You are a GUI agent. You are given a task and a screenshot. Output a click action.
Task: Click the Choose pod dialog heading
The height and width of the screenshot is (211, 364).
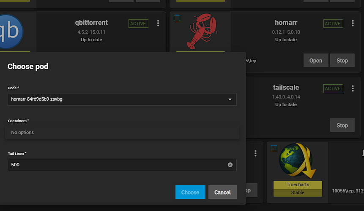(x=28, y=67)
